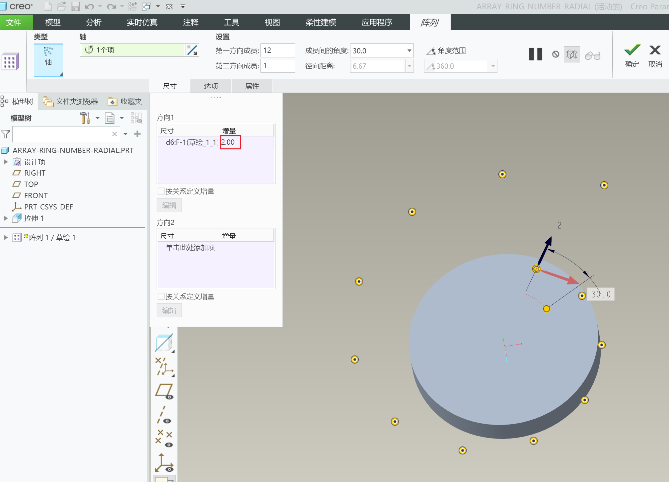Toggle the 角度范围 angle range option

[x=446, y=51]
